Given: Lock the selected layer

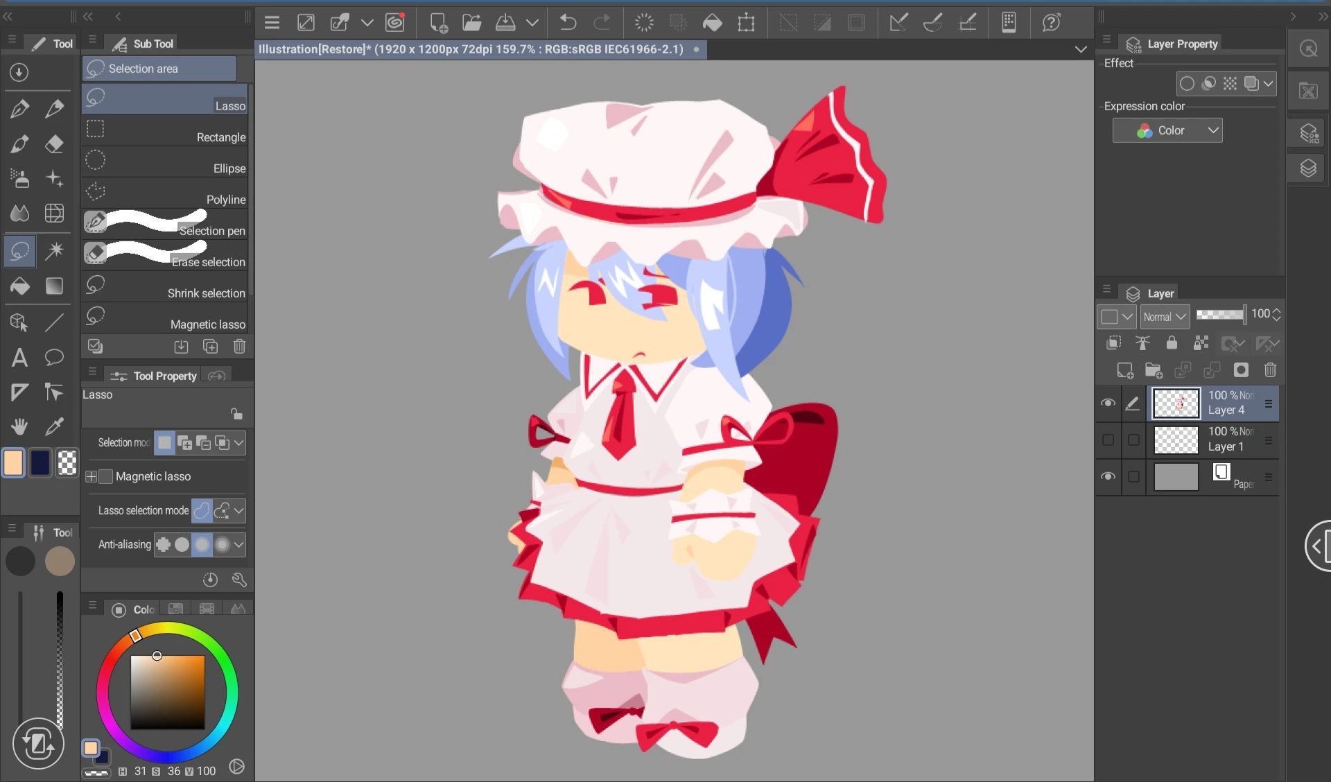Looking at the screenshot, I should pos(1172,343).
